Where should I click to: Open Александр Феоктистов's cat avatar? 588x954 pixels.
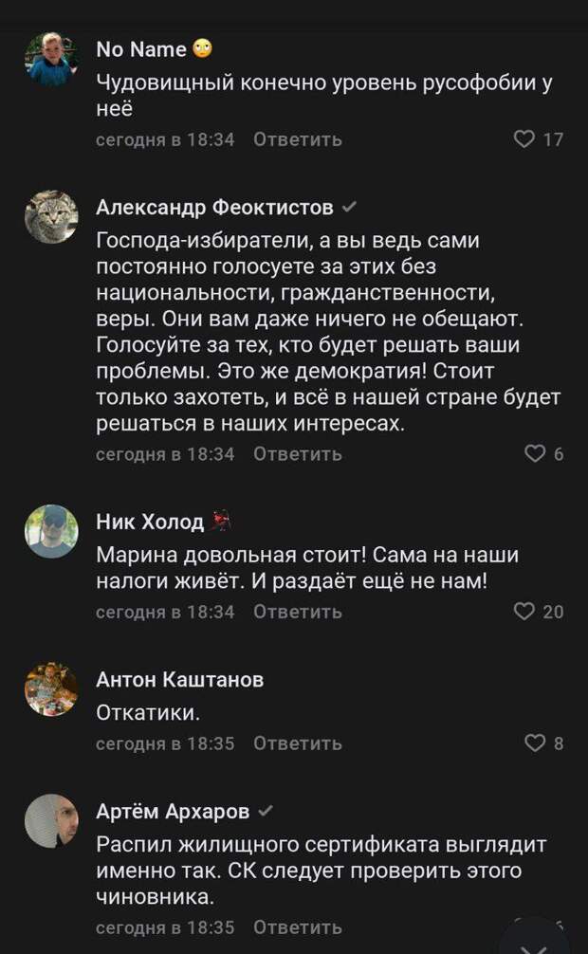(51, 217)
